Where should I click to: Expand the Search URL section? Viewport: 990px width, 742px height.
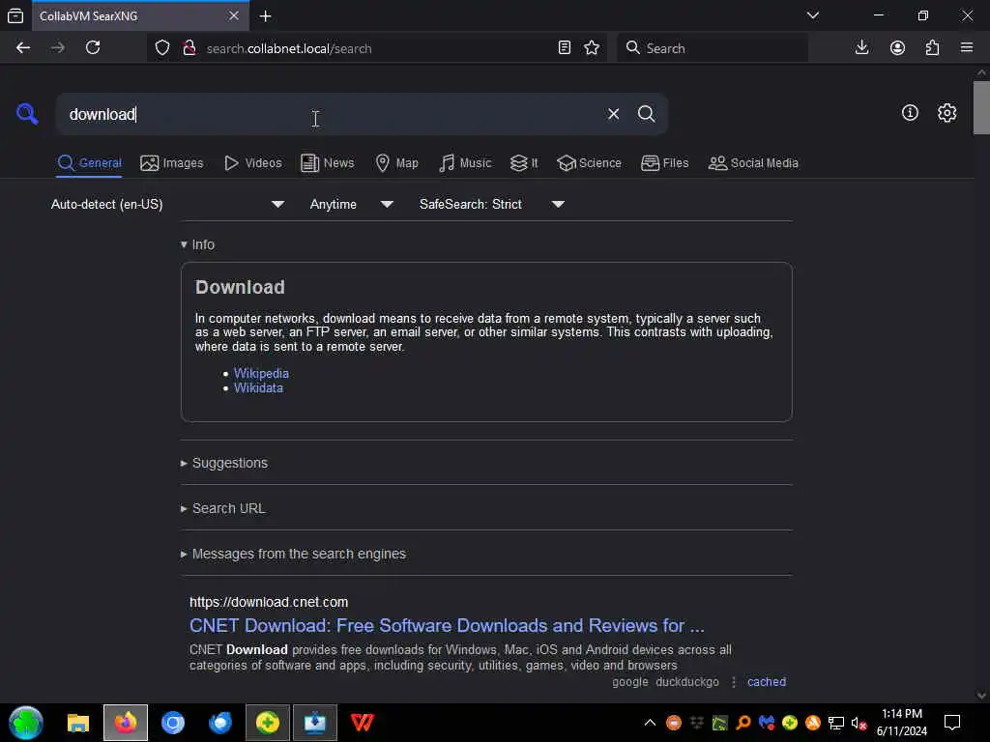223,508
